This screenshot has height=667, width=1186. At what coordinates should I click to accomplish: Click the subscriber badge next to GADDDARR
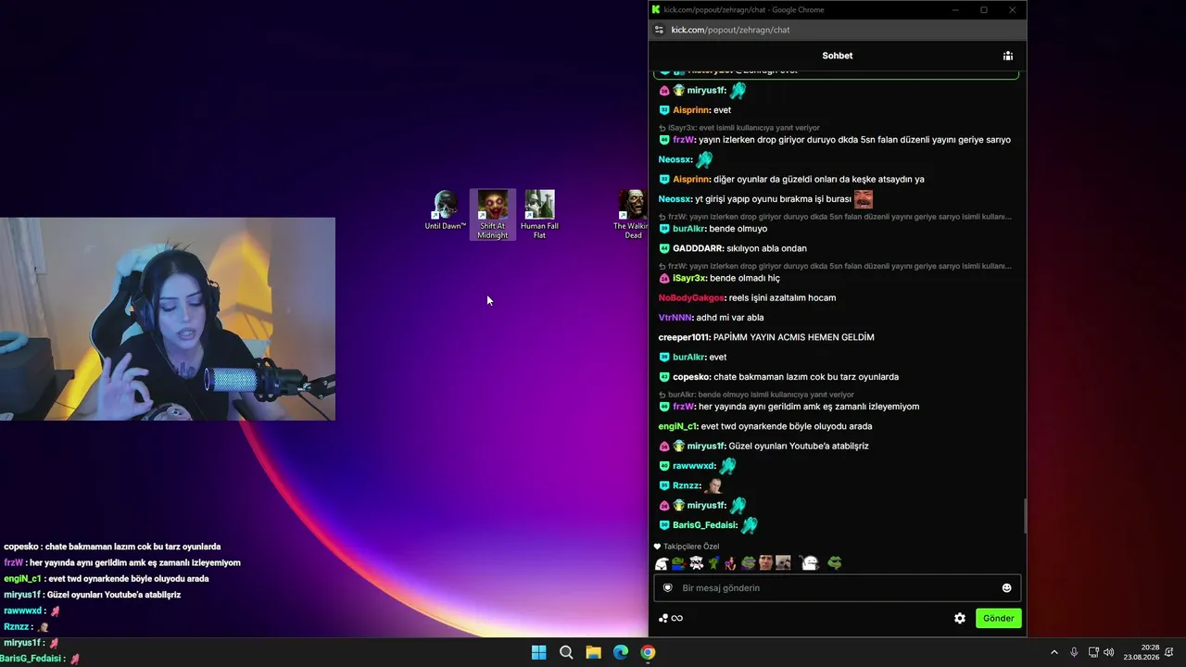664,248
